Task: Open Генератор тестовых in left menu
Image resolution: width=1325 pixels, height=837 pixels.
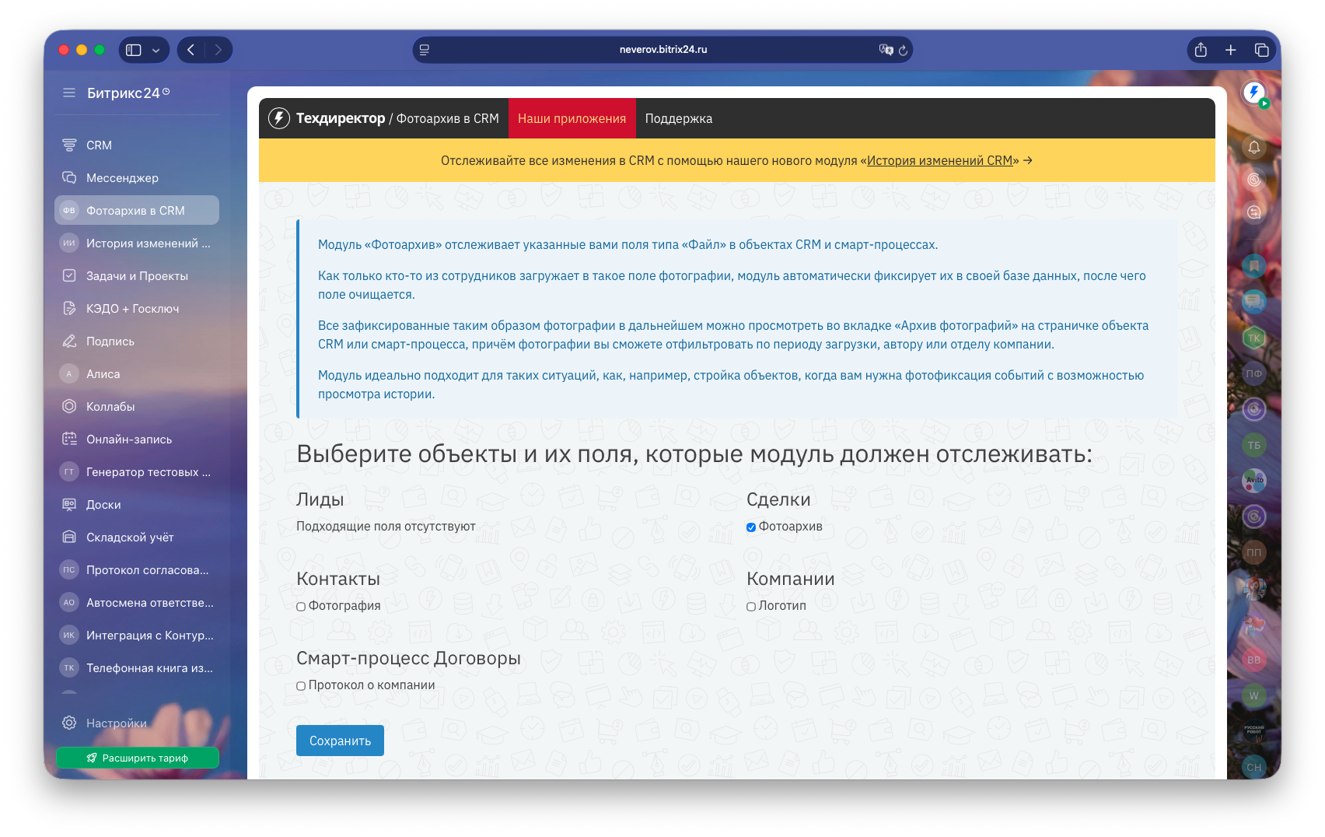Action: click(x=137, y=472)
